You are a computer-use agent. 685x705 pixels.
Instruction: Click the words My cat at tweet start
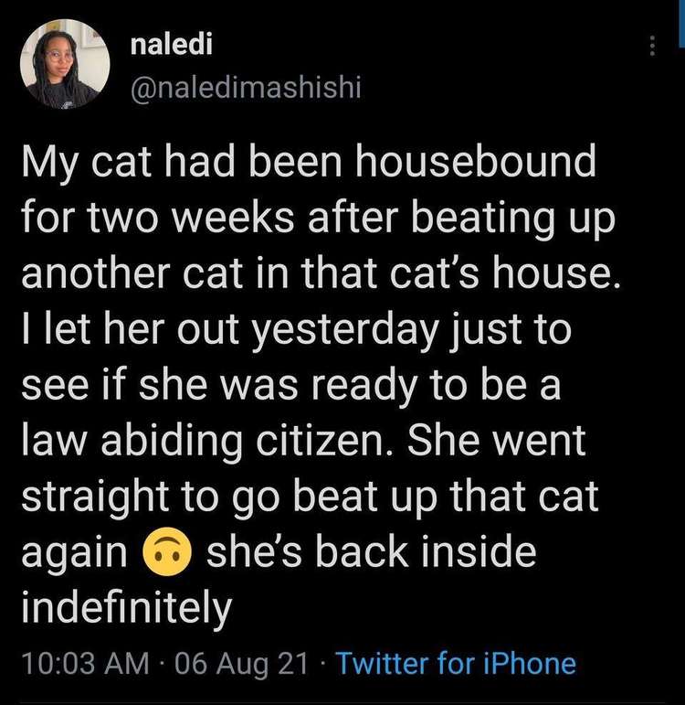tap(86, 163)
